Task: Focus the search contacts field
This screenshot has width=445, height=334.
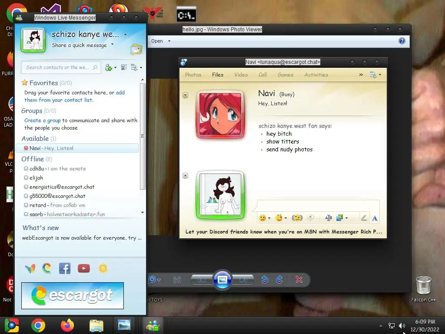Action: click(x=61, y=67)
